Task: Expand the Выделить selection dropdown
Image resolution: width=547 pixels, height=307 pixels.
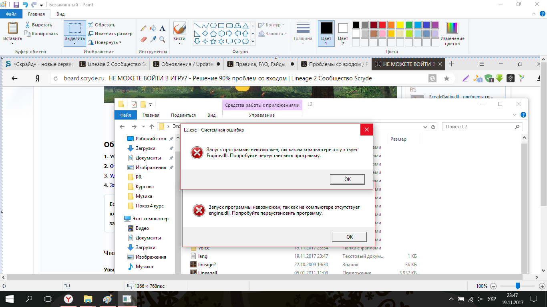Action: pos(74,43)
